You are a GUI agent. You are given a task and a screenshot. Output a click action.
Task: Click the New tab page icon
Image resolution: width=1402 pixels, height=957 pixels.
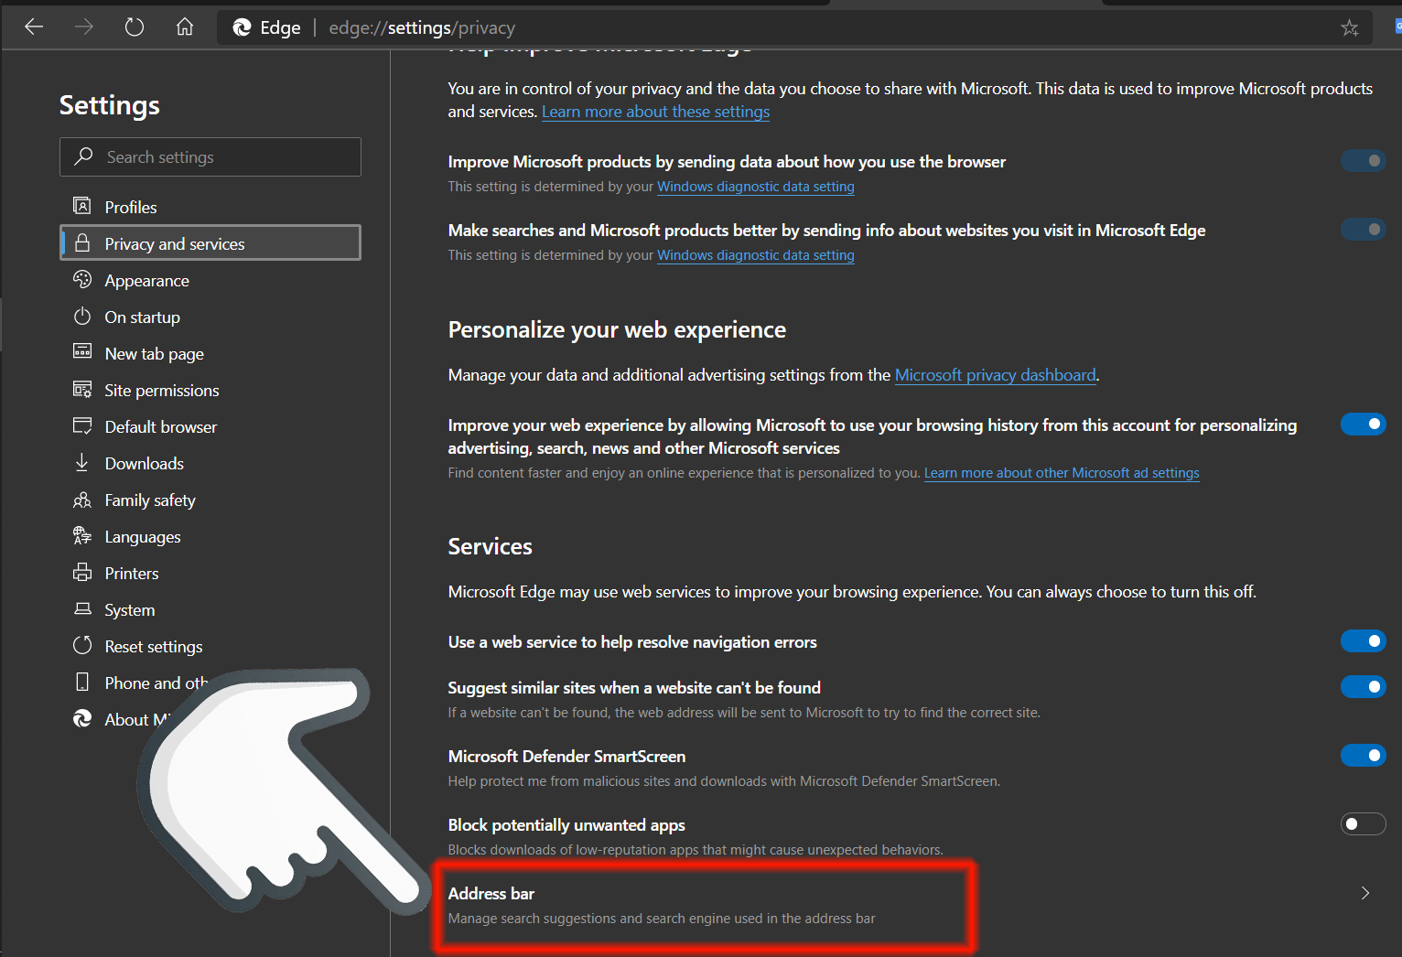(x=82, y=352)
